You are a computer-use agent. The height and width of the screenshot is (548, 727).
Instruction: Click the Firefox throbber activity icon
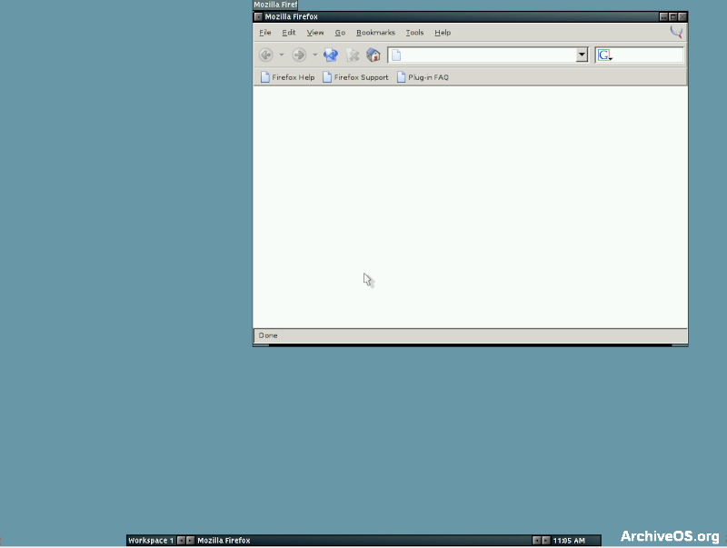676,32
